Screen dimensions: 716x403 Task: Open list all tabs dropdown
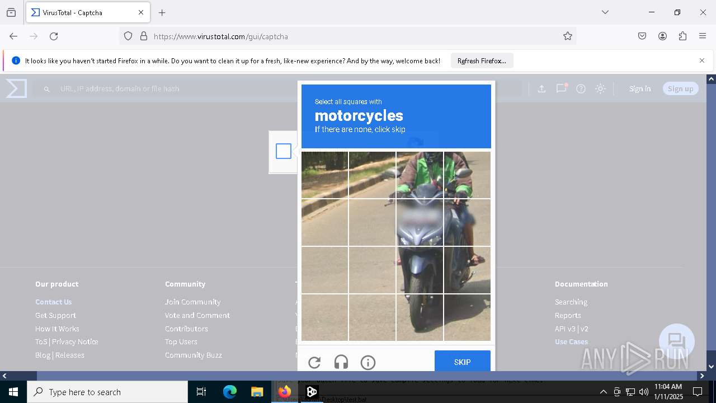pos(605,12)
